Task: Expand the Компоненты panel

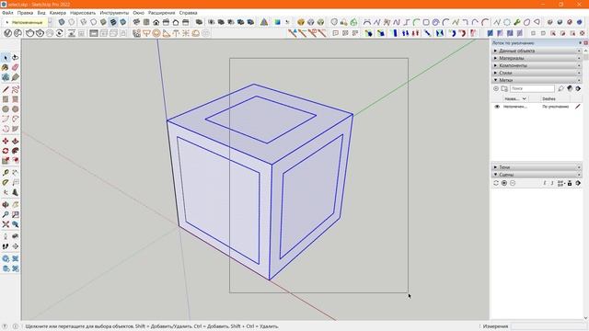Action: tap(537, 65)
